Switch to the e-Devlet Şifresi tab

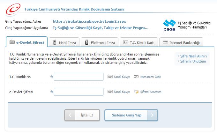[27, 42]
